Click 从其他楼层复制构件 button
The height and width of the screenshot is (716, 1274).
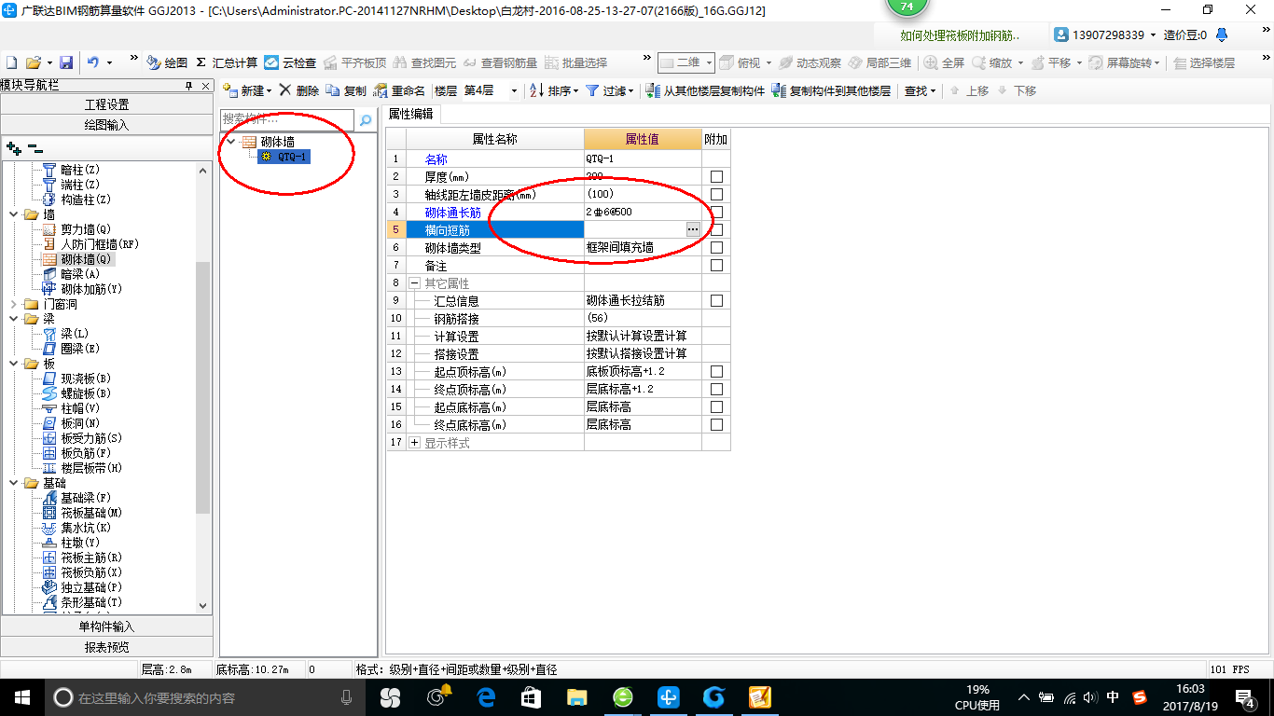coord(704,90)
